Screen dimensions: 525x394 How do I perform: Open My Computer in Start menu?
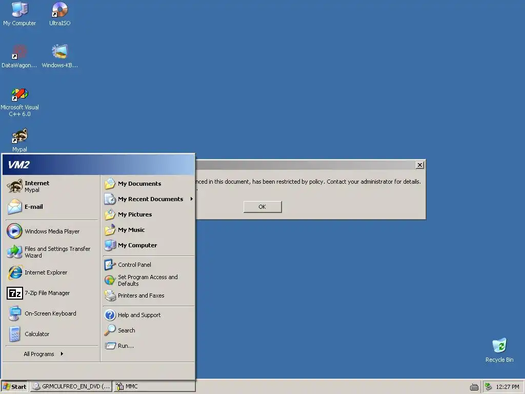(x=148, y=245)
